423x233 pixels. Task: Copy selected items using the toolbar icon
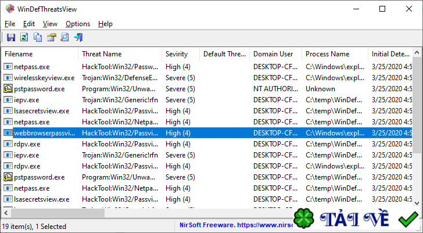tap(38, 37)
